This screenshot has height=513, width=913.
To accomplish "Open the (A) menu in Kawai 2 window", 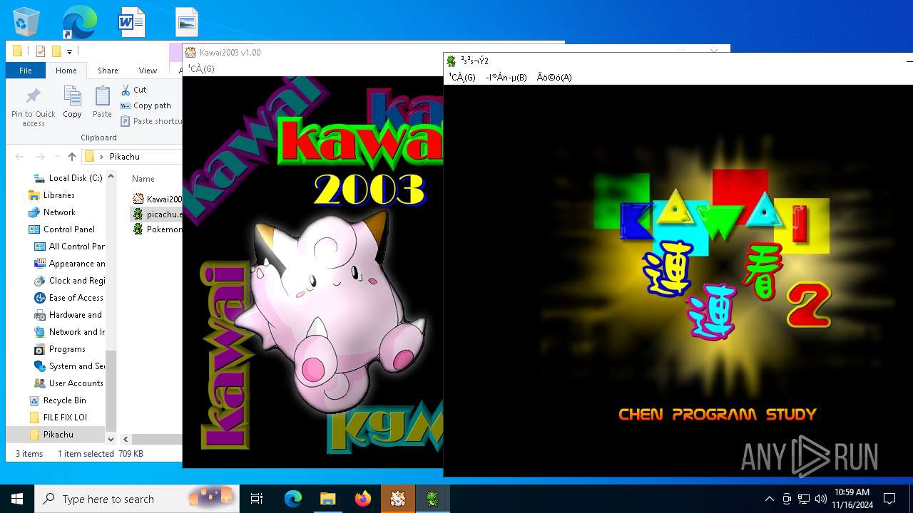I will click(554, 77).
